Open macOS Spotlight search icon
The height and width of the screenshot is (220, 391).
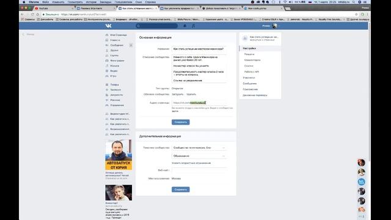click(354, 2)
